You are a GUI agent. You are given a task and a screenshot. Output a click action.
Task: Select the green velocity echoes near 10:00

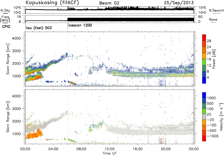(96, 126)
